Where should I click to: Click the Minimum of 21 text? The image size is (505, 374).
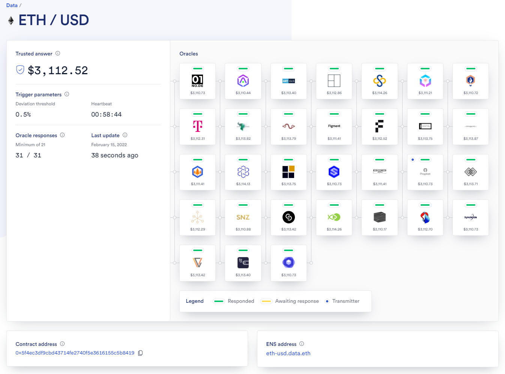(30, 145)
